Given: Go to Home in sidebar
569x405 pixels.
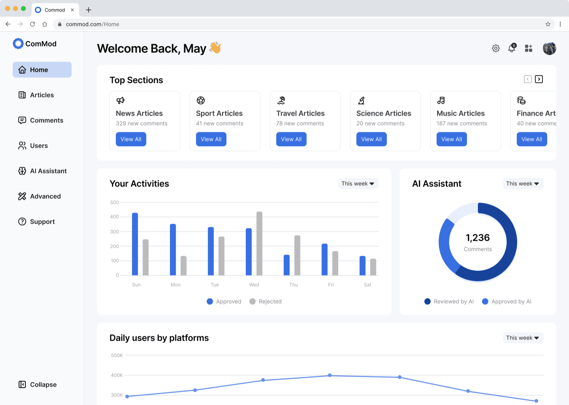Looking at the screenshot, I should pyautogui.click(x=42, y=70).
